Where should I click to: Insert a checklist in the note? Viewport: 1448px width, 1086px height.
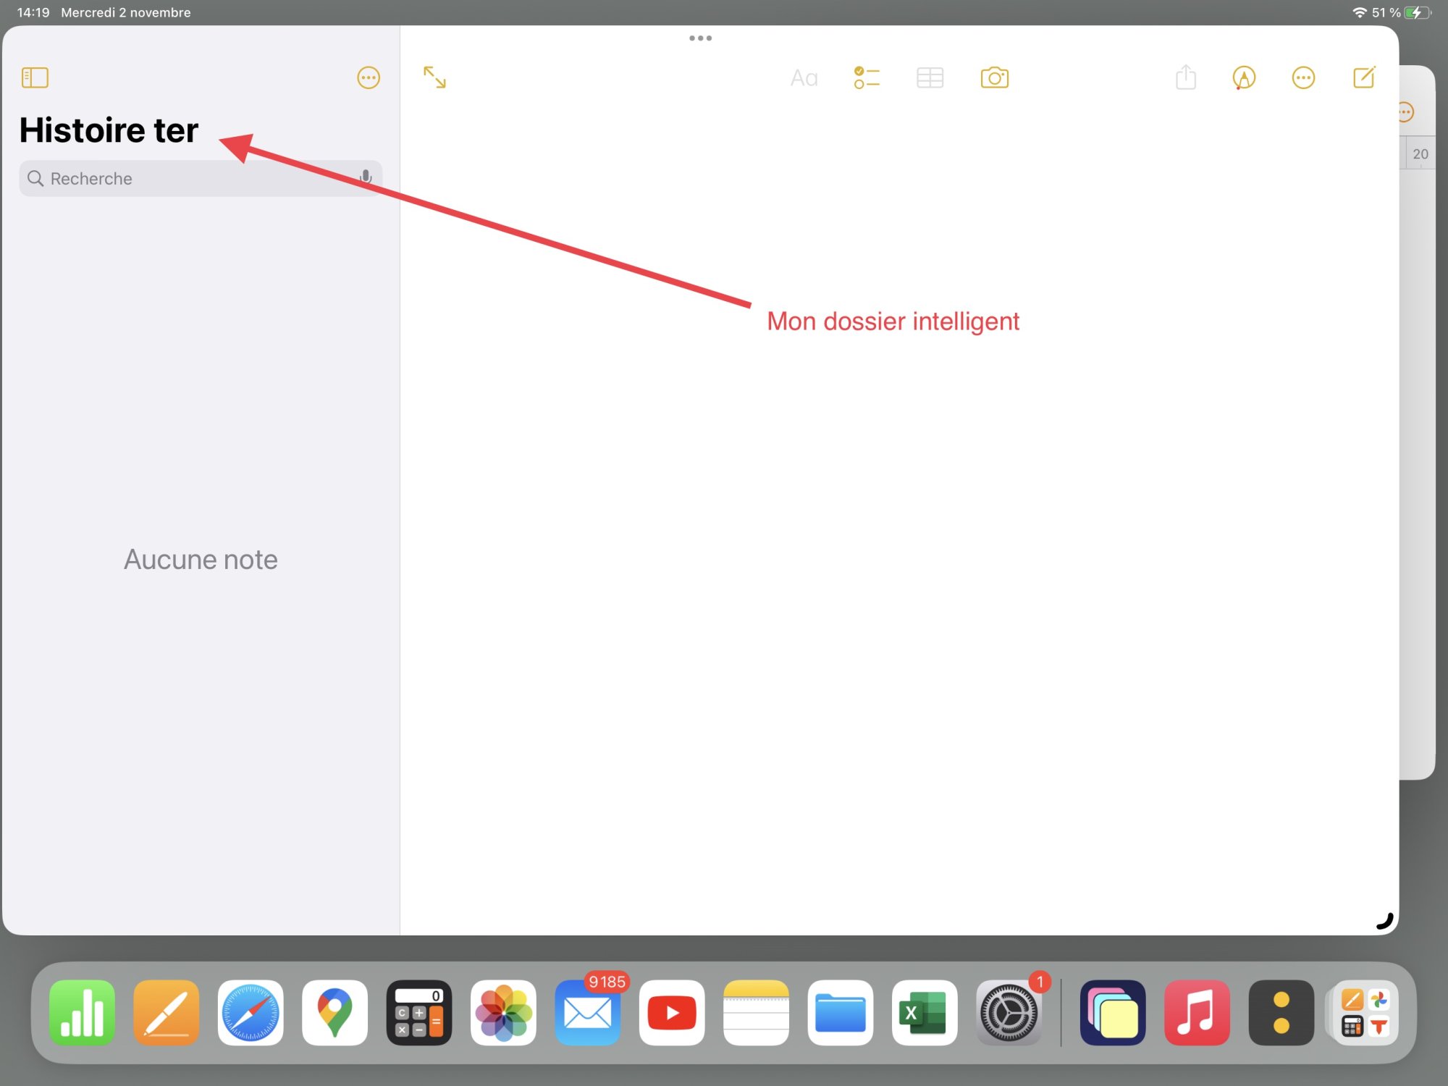pyautogui.click(x=867, y=77)
